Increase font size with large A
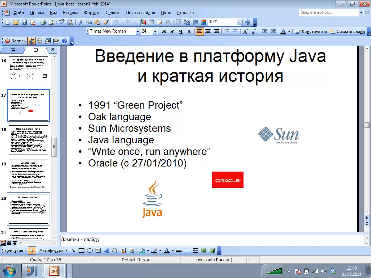Screen dimensions: 371x278 [245, 31]
